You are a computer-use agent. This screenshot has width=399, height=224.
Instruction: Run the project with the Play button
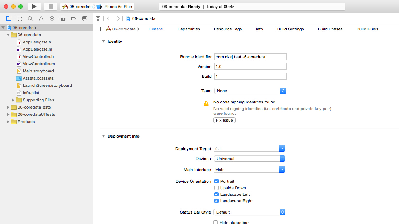(34, 7)
